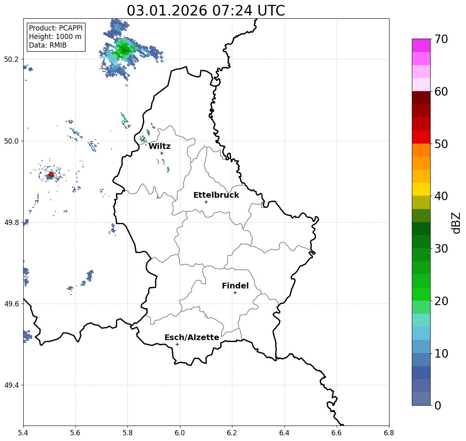466x441 pixels.
Task: Click the red dot marker on the map
Action: (x=51, y=175)
